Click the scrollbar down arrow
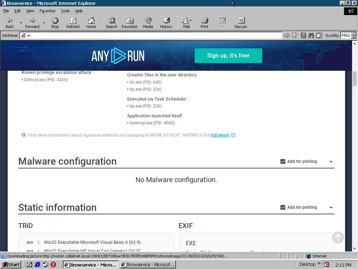 [355, 249]
